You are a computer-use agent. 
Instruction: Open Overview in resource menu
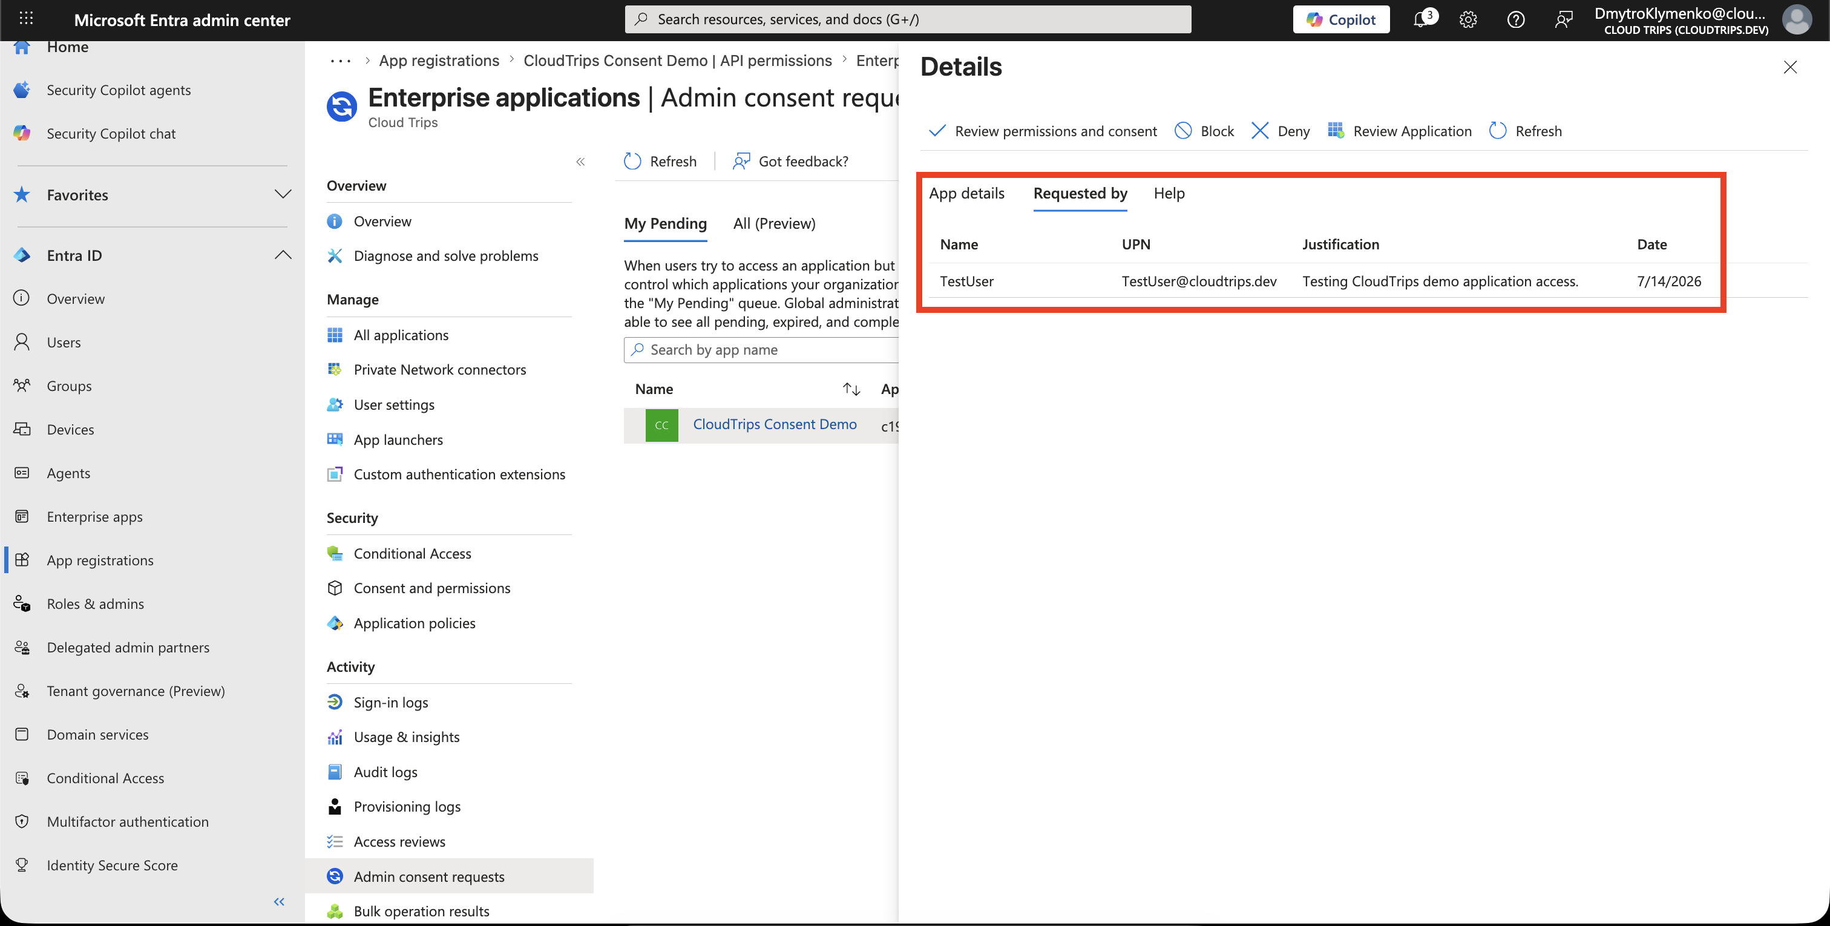pos(382,221)
